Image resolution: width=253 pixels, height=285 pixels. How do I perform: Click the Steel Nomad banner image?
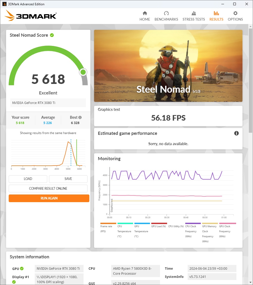(x=168, y=66)
